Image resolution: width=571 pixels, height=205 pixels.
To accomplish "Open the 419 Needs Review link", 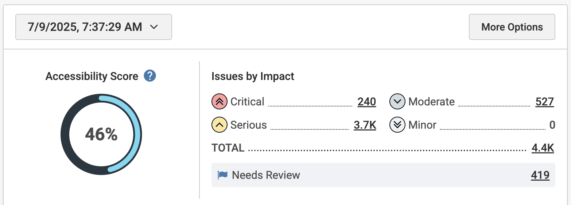I will [540, 175].
